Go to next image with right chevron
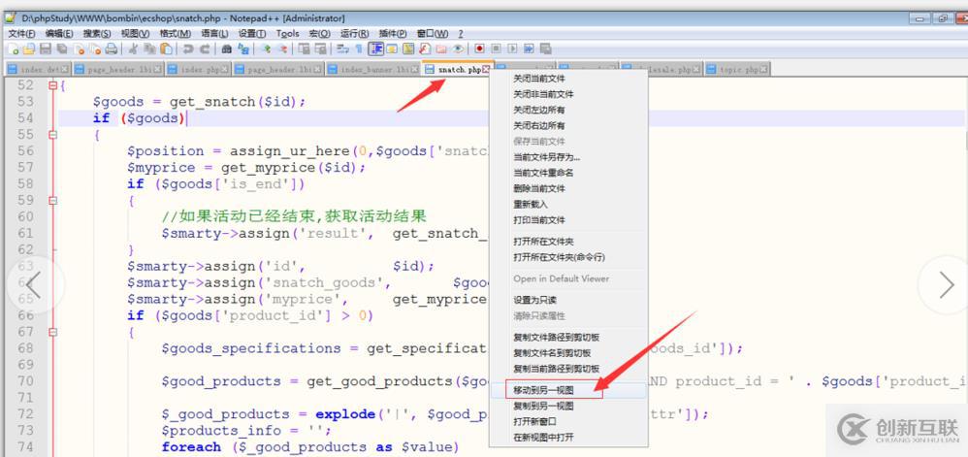 (x=946, y=285)
